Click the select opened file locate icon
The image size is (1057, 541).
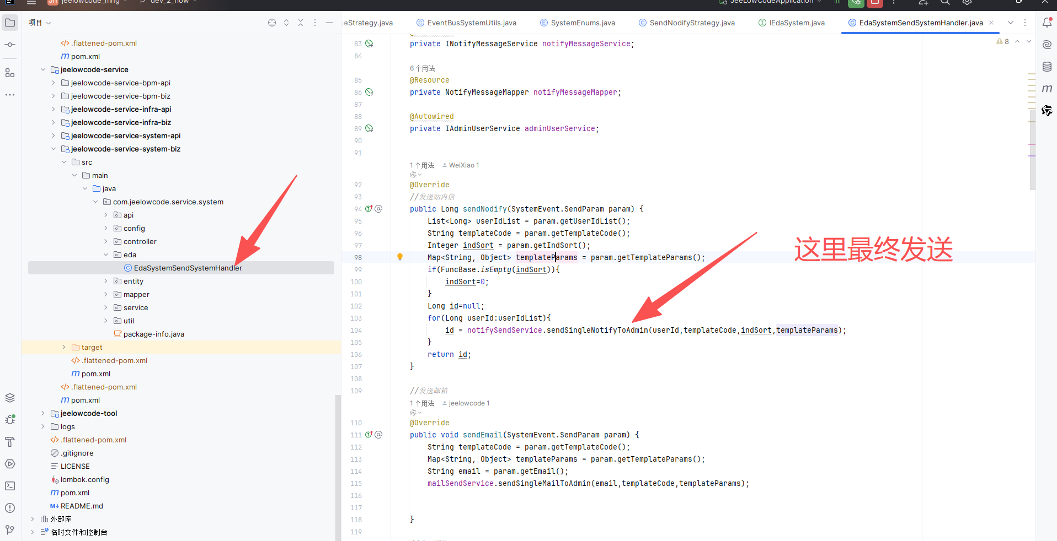coord(272,23)
